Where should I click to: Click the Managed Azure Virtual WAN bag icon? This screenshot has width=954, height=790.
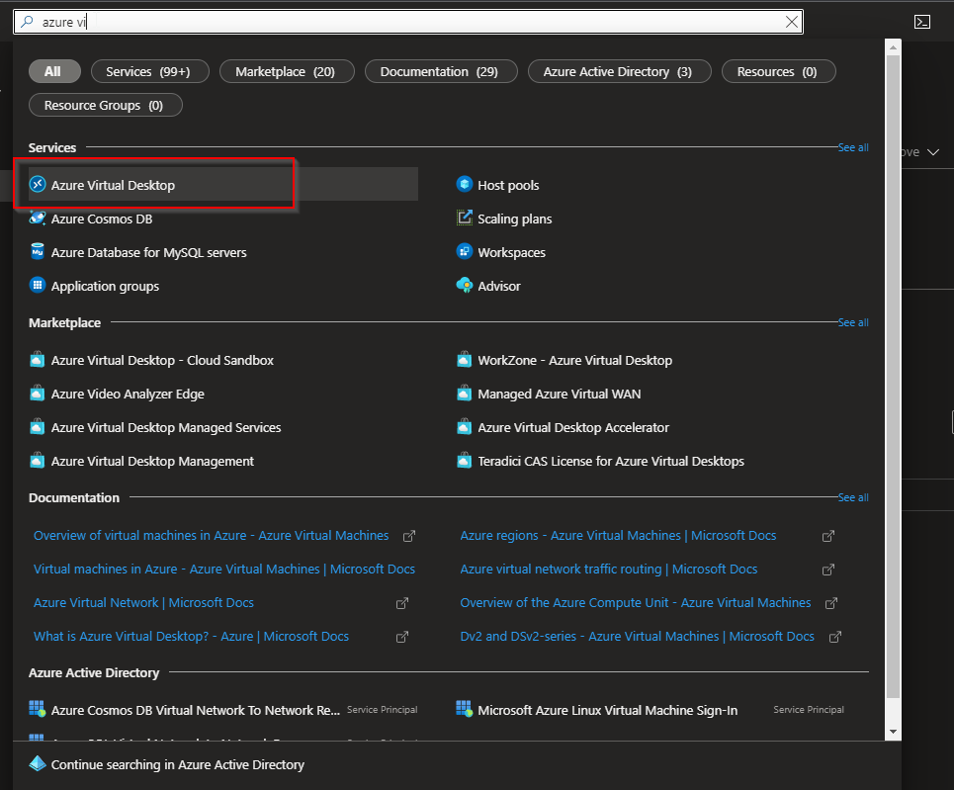[465, 394]
